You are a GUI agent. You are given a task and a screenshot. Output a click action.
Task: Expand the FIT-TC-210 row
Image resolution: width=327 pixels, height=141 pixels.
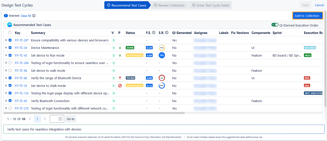tap(6, 108)
